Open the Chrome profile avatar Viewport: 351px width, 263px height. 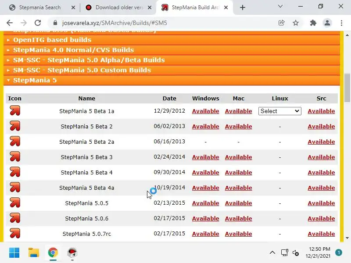click(x=327, y=23)
